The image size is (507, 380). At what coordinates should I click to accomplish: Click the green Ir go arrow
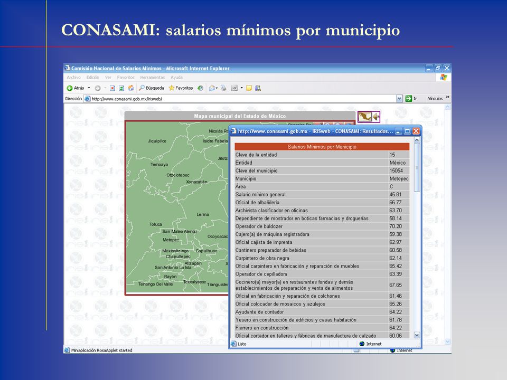[409, 99]
